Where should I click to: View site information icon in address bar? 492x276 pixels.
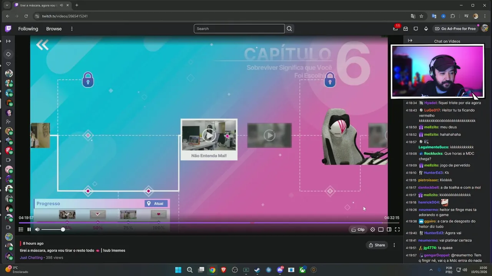[37, 16]
